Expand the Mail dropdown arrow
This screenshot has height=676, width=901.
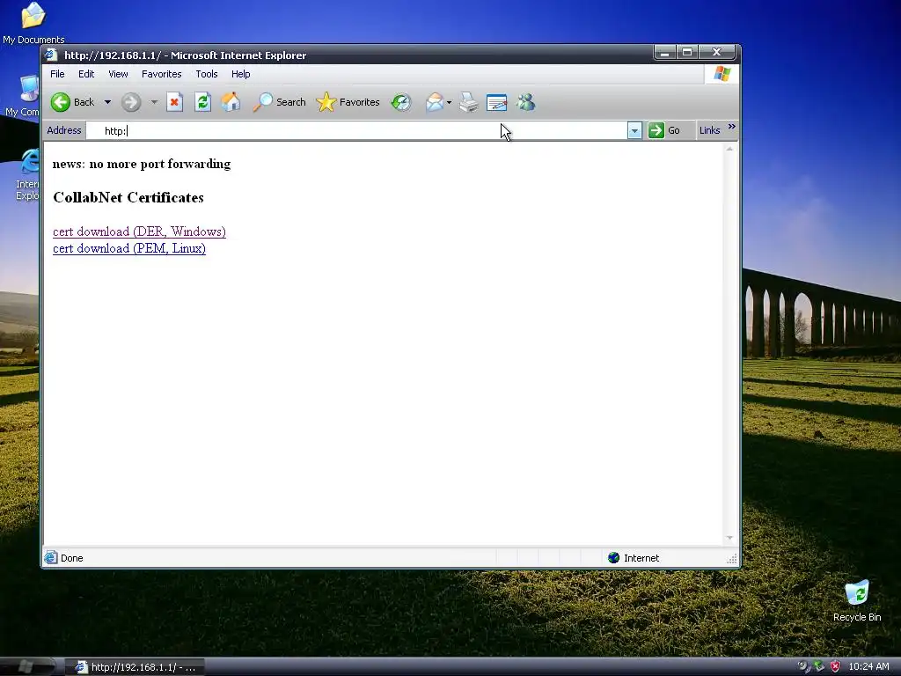(x=450, y=103)
